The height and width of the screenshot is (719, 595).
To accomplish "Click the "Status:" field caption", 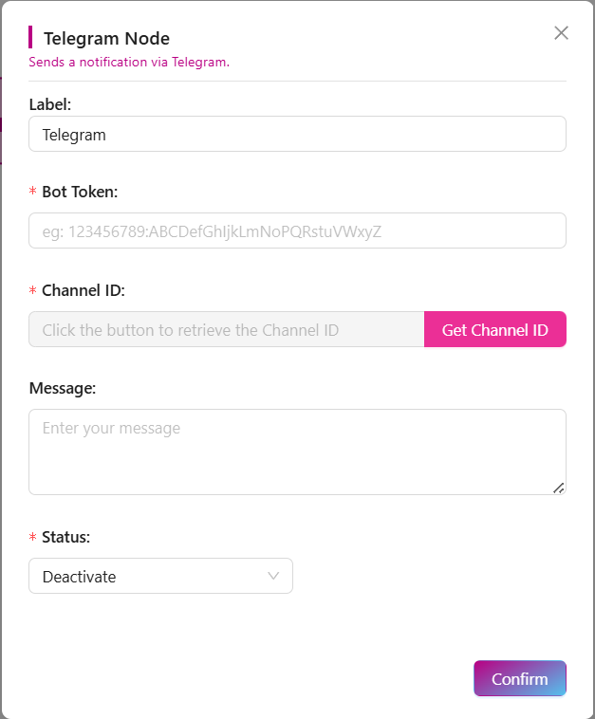I will (x=66, y=537).
